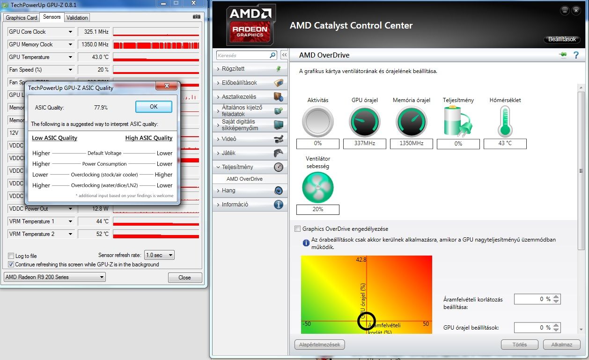Screen dimensions: 589x360
Task: Open the Videó sidebar menu item
Action: 250,139
